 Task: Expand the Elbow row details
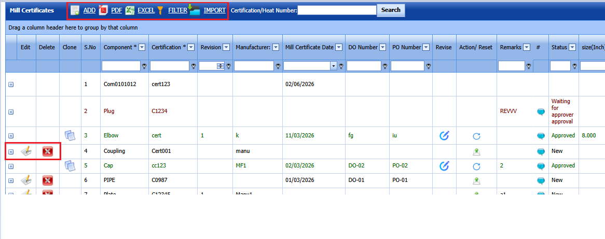pyautogui.click(x=11, y=136)
